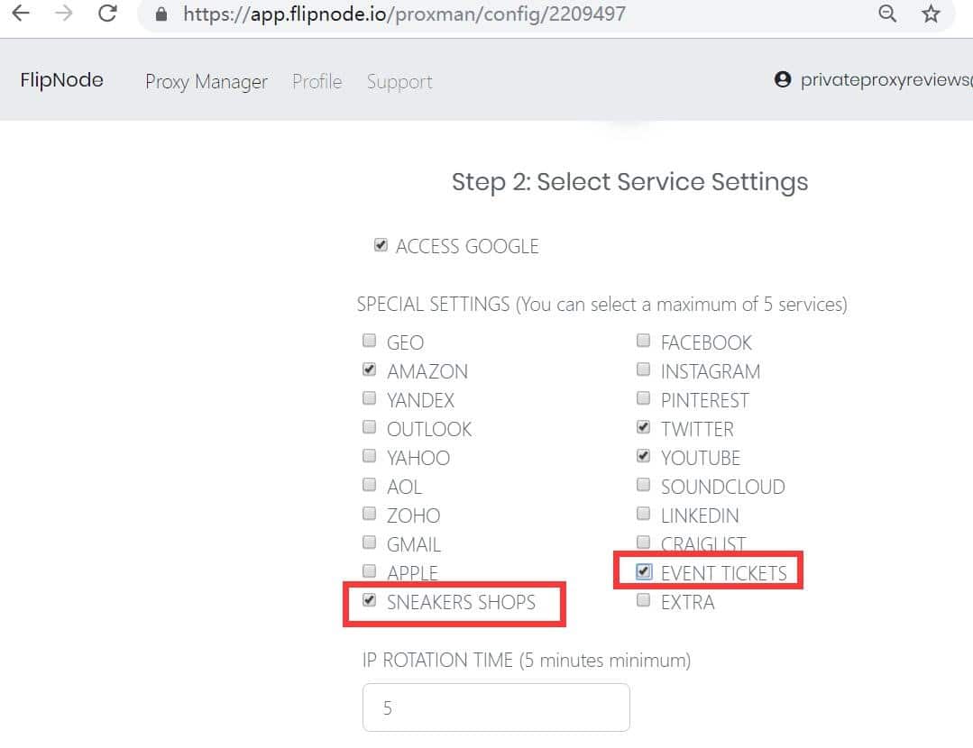The image size is (973, 748).
Task: Click the IP ROTATION TIME label text
Action: [527, 660]
